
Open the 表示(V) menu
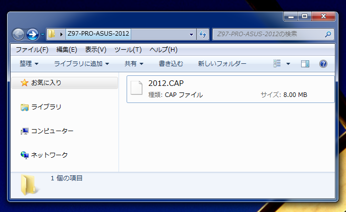[95, 50]
